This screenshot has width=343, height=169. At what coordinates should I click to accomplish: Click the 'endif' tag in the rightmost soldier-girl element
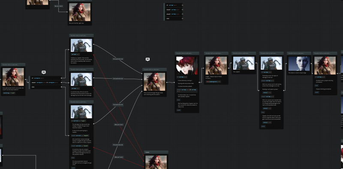pyautogui.click(x=317, y=92)
